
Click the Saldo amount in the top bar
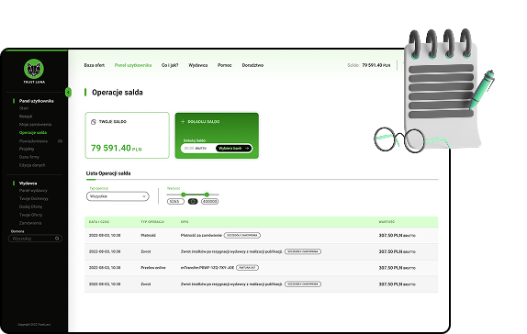pos(376,65)
